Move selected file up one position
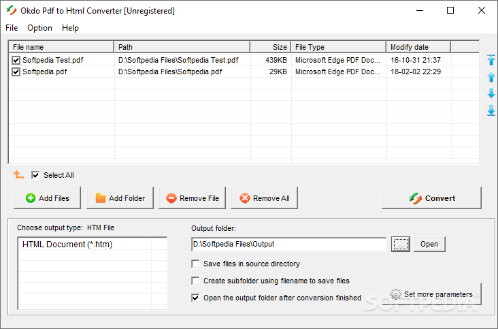The width and height of the screenshot is (498, 329). 491,77
